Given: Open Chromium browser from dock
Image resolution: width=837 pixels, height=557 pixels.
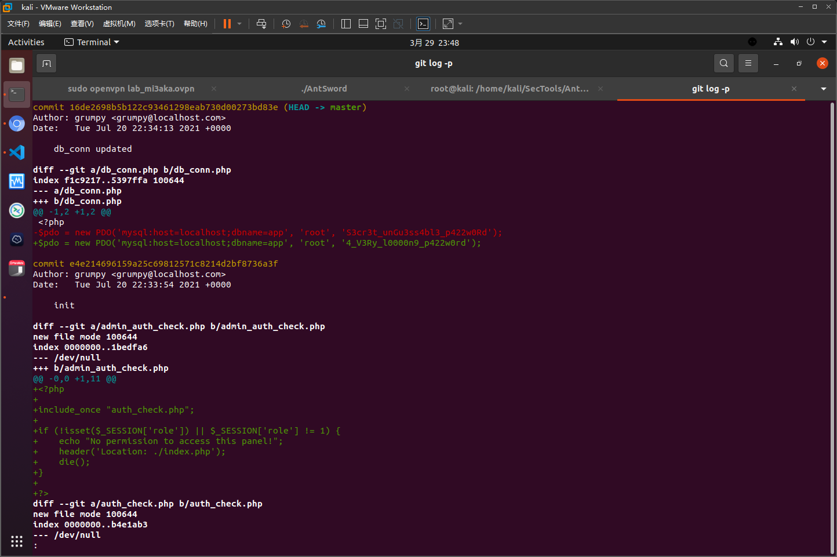Looking at the screenshot, I should tap(17, 123).
